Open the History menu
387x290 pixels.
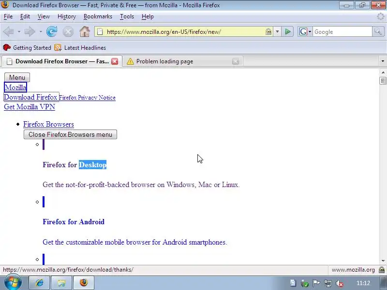tap(67, 16)
